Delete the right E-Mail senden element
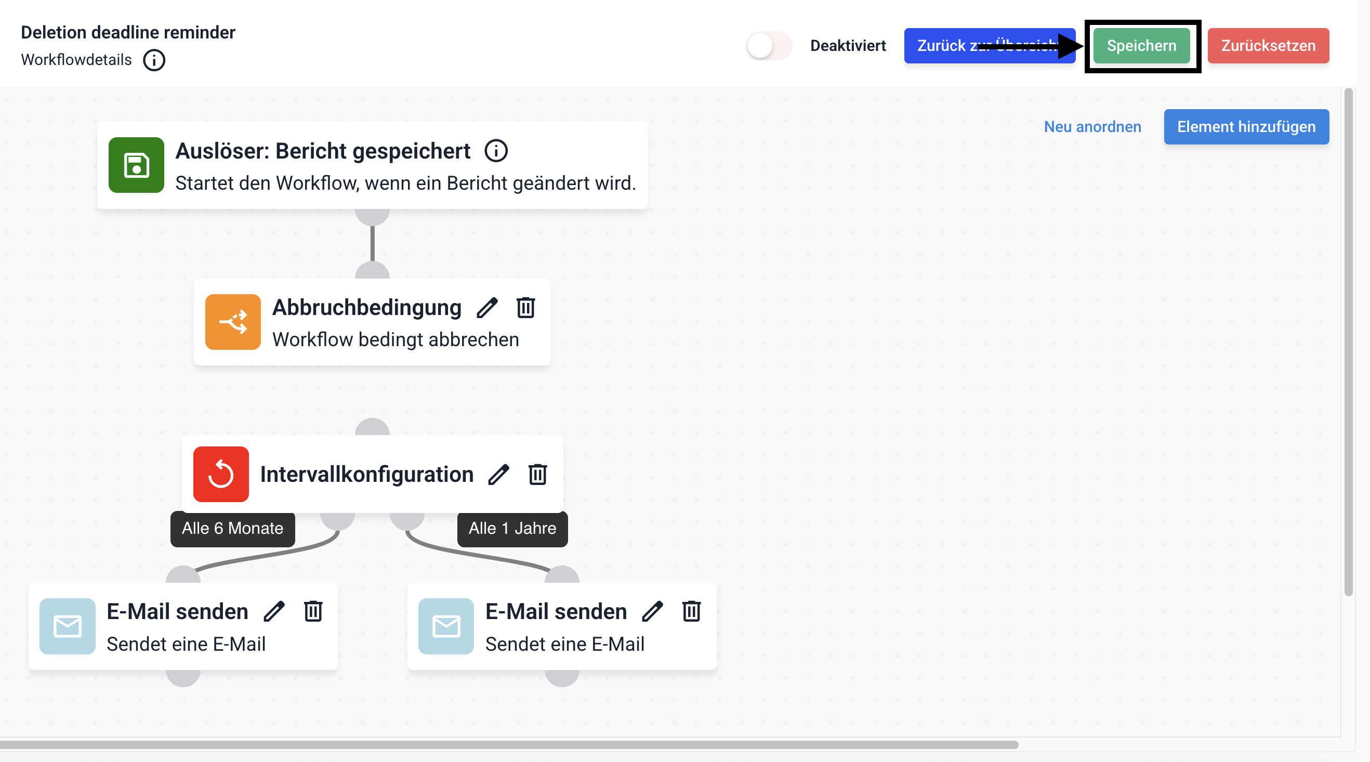Image resolution: width=1370 pixels, height=762 pixels. 691,611
